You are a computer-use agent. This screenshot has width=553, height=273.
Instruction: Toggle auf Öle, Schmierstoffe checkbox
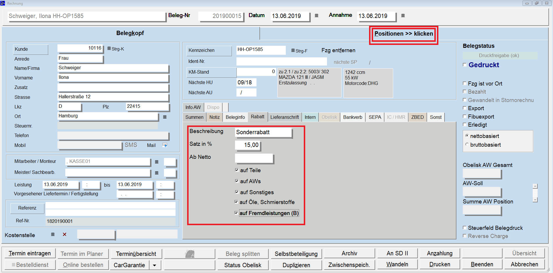pyautogui.click(x=236, y=202)
